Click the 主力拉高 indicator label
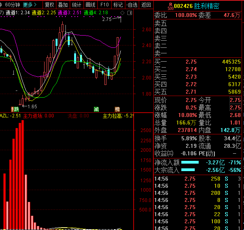Image resolution: width=244 pixels, height=230 pixels. point(118,116)
